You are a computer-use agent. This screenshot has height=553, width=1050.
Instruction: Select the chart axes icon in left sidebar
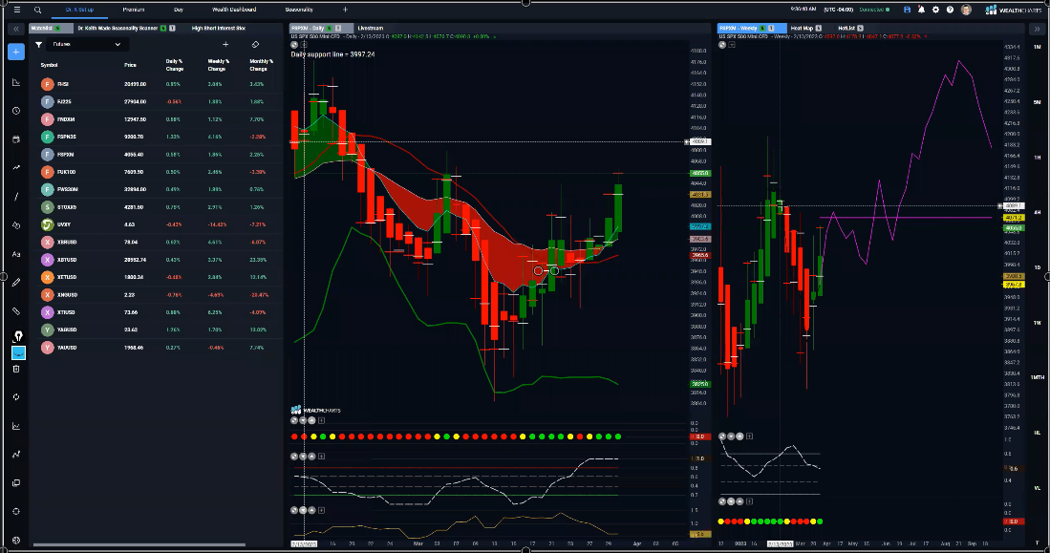point(16,82)
